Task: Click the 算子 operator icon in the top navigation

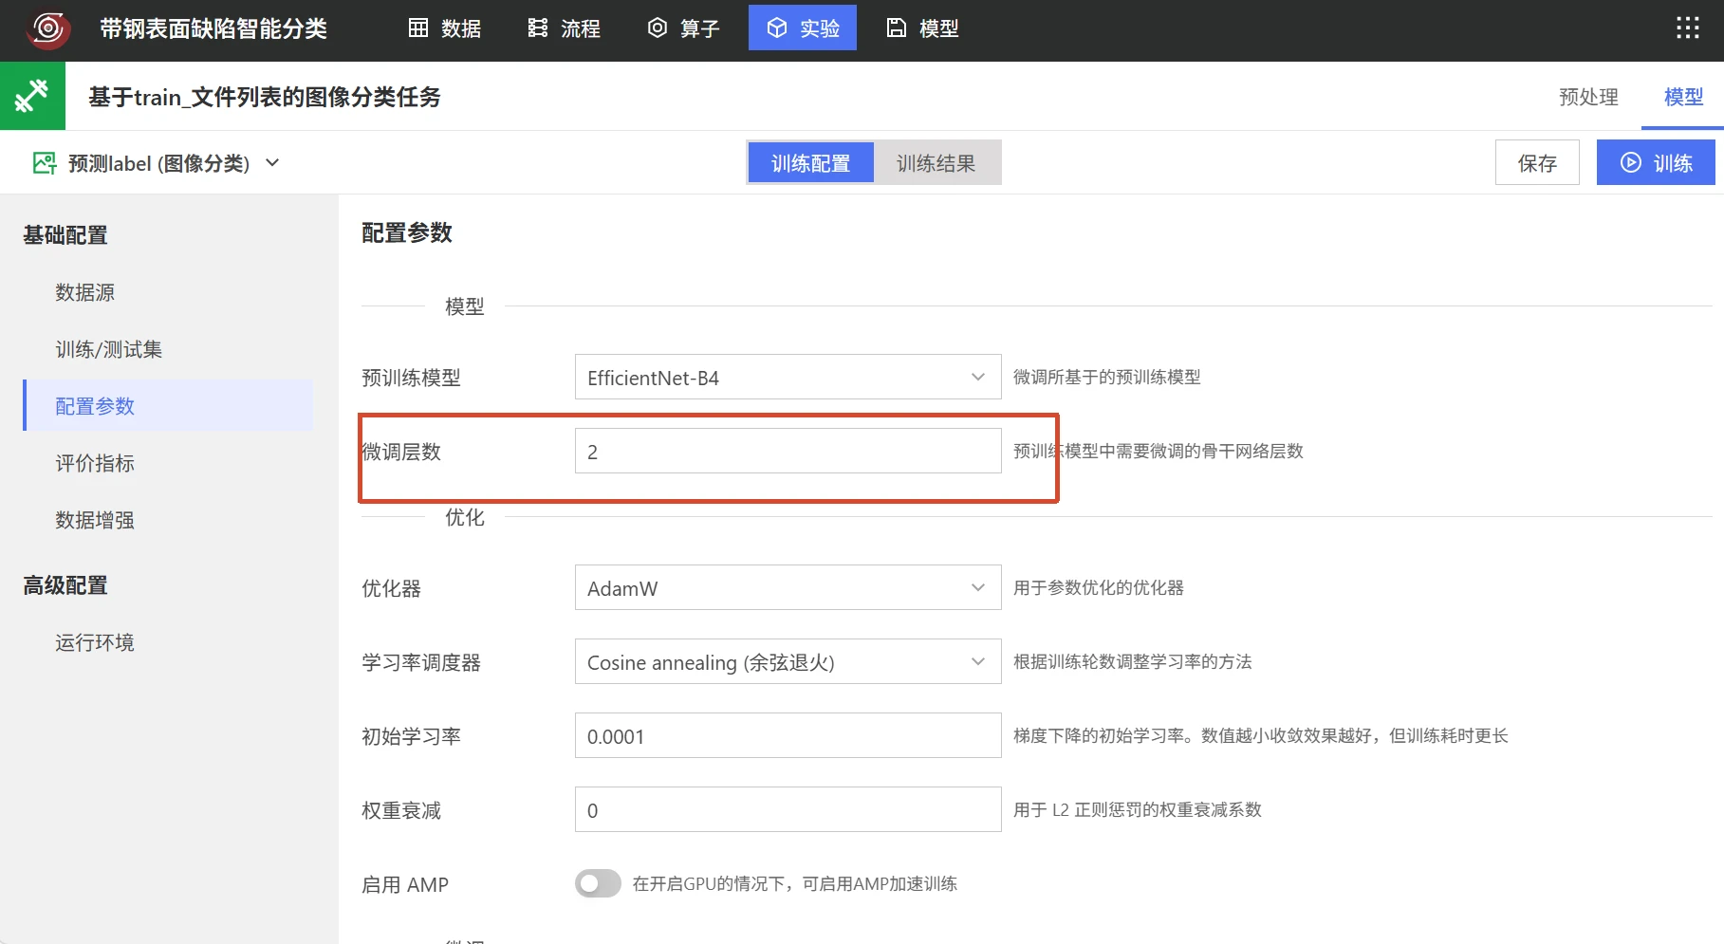Action: tap(658, 28)
